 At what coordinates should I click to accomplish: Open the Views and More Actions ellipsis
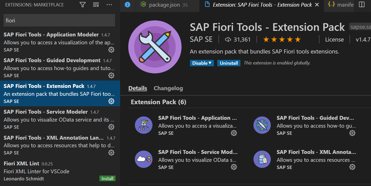point(109,5)
